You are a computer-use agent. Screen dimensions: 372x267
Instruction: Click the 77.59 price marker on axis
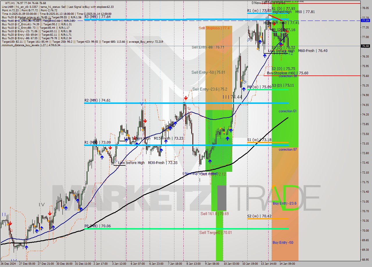point(365,21)
